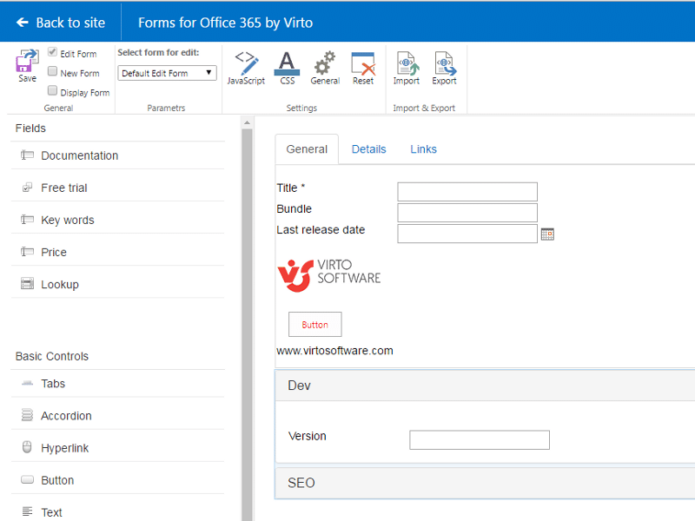This screenshot has width=695, height=521.
Task: Click the Free trial field label
Action: point(64,188)
